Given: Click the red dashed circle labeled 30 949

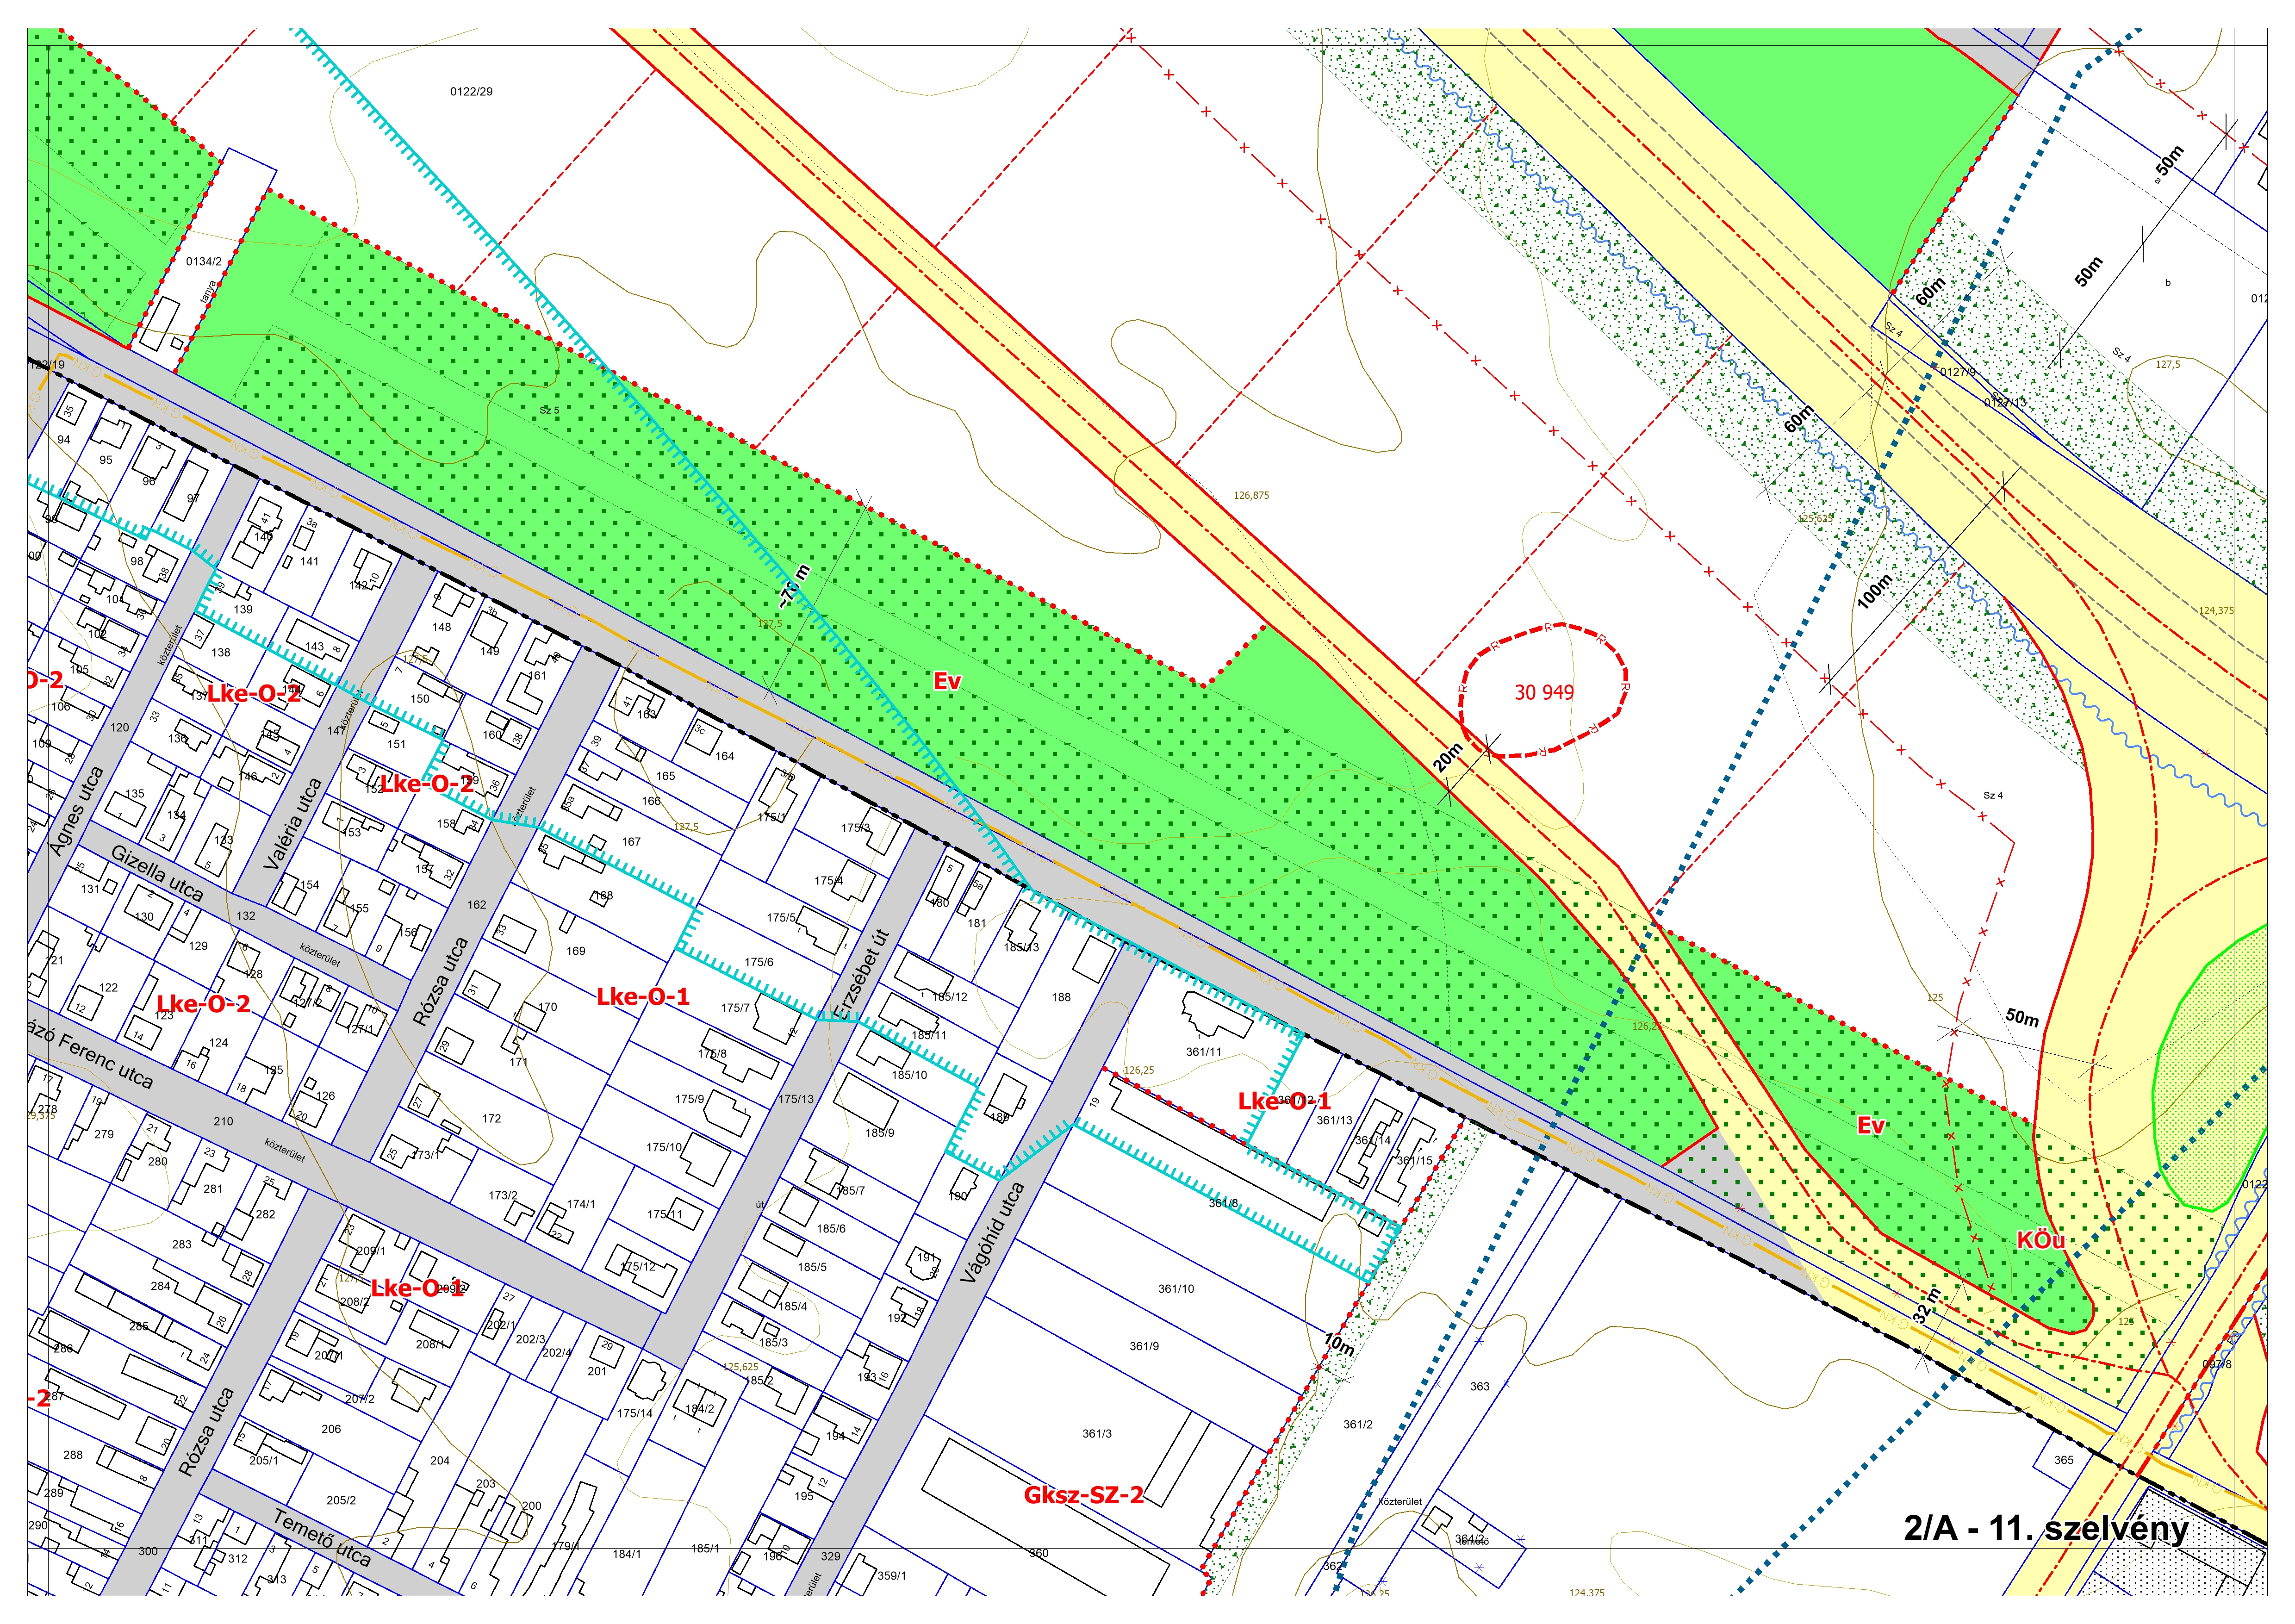Looking at the screenshot, I should pos(1543,692).
